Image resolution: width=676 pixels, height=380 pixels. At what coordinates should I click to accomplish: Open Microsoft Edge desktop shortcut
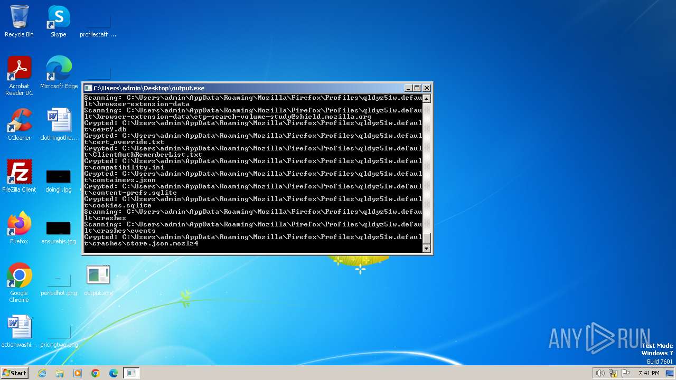point(59,73)
